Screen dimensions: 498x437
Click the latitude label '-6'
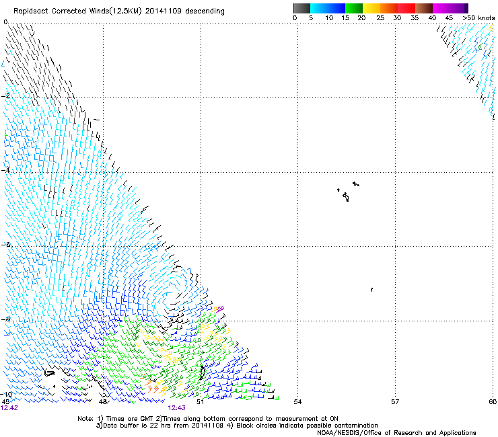click(x=5, y=244)
